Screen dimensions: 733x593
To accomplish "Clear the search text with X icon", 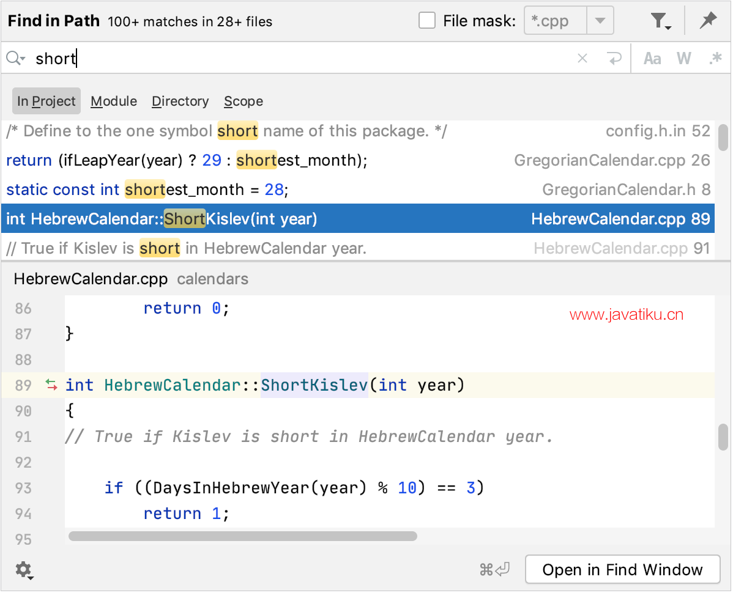I will 582,59.
